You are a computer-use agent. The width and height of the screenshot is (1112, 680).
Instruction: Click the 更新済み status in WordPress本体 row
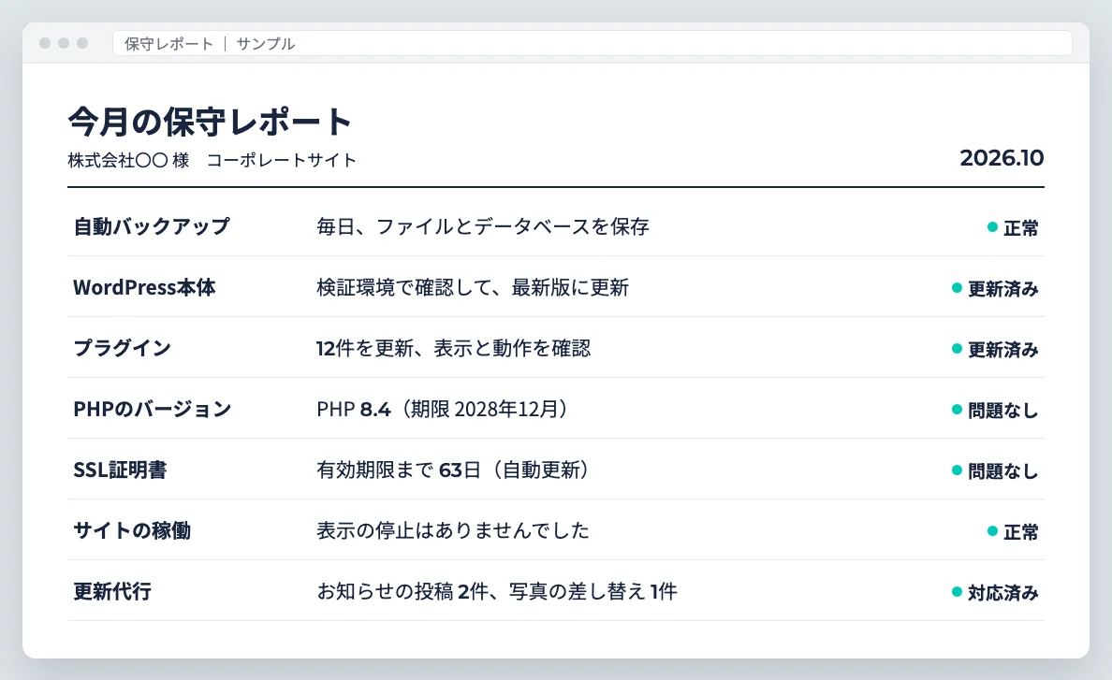1002,288
